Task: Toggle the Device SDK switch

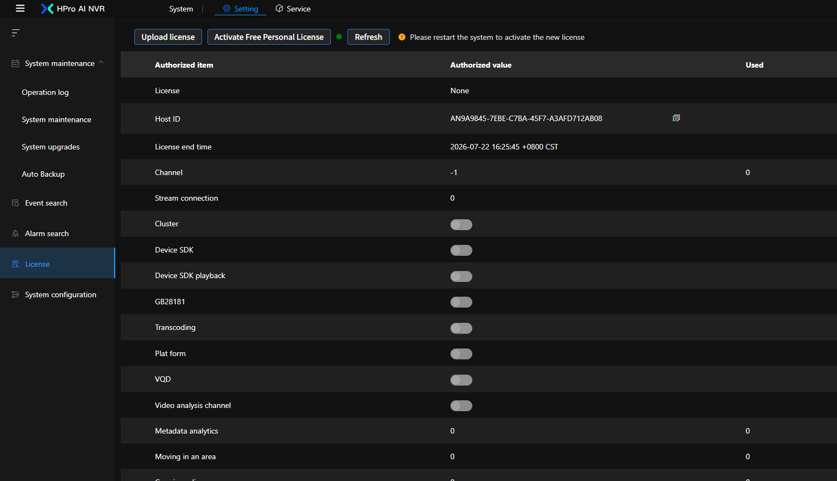Action: click(461, 250)
